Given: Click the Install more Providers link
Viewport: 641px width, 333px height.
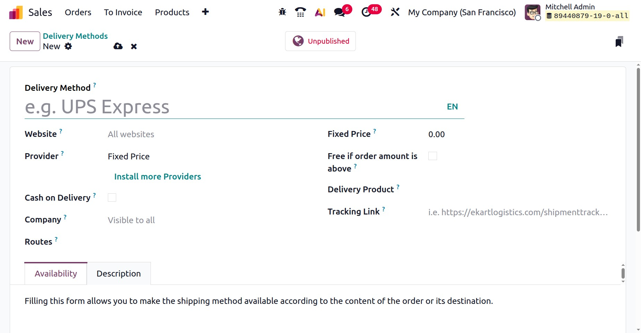Looking at the screenshot, I should [157, 177].
